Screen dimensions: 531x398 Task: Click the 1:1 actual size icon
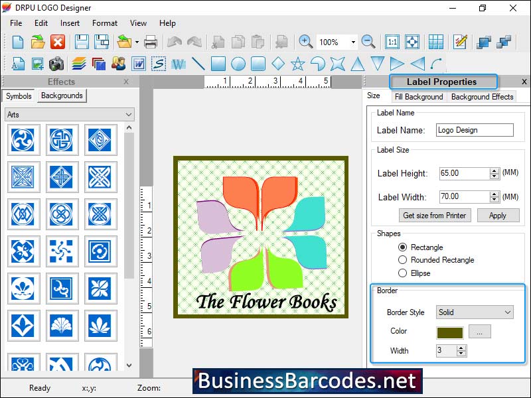pos(392,41)
